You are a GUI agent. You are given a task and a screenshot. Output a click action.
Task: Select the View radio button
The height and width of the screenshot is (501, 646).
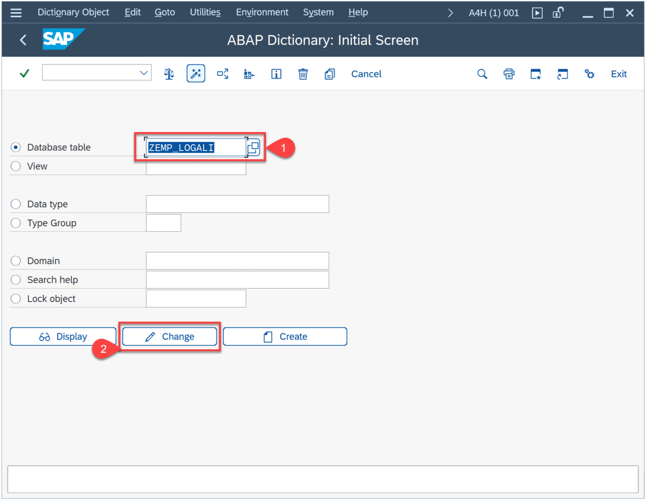click(16, 166)
